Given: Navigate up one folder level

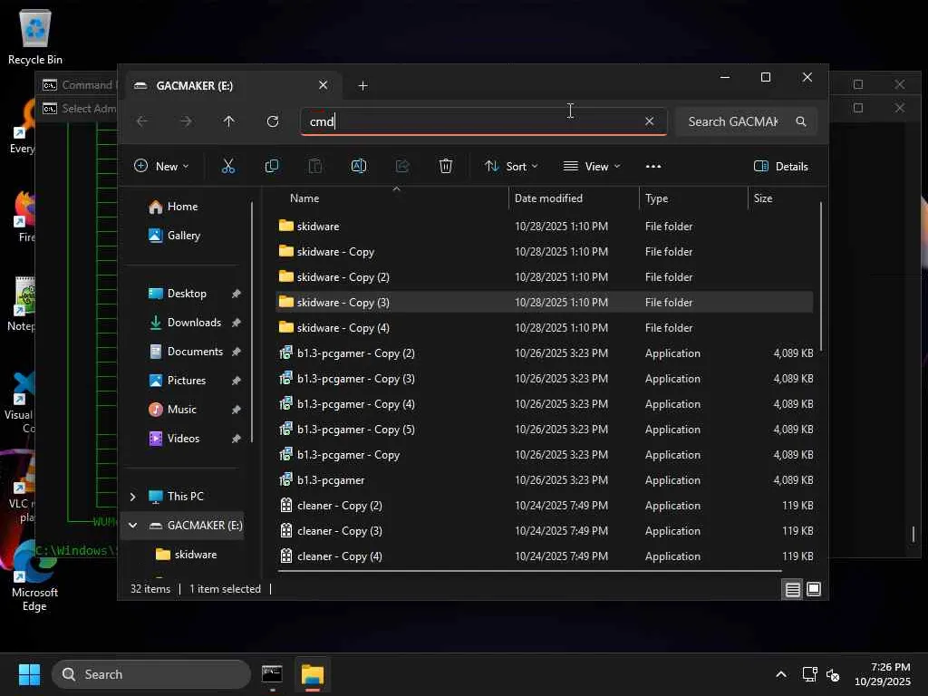Looking at the screenshot, I should (229, 121).
